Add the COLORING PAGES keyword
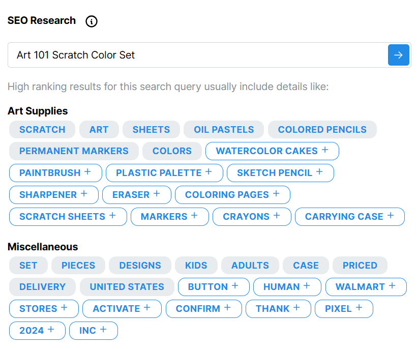The width and height of the screenshot is (417, 349). pyautogui.click(x=232, y=195)
